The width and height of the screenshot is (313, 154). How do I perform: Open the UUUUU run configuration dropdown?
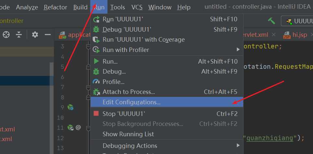[x=297, y=21]
